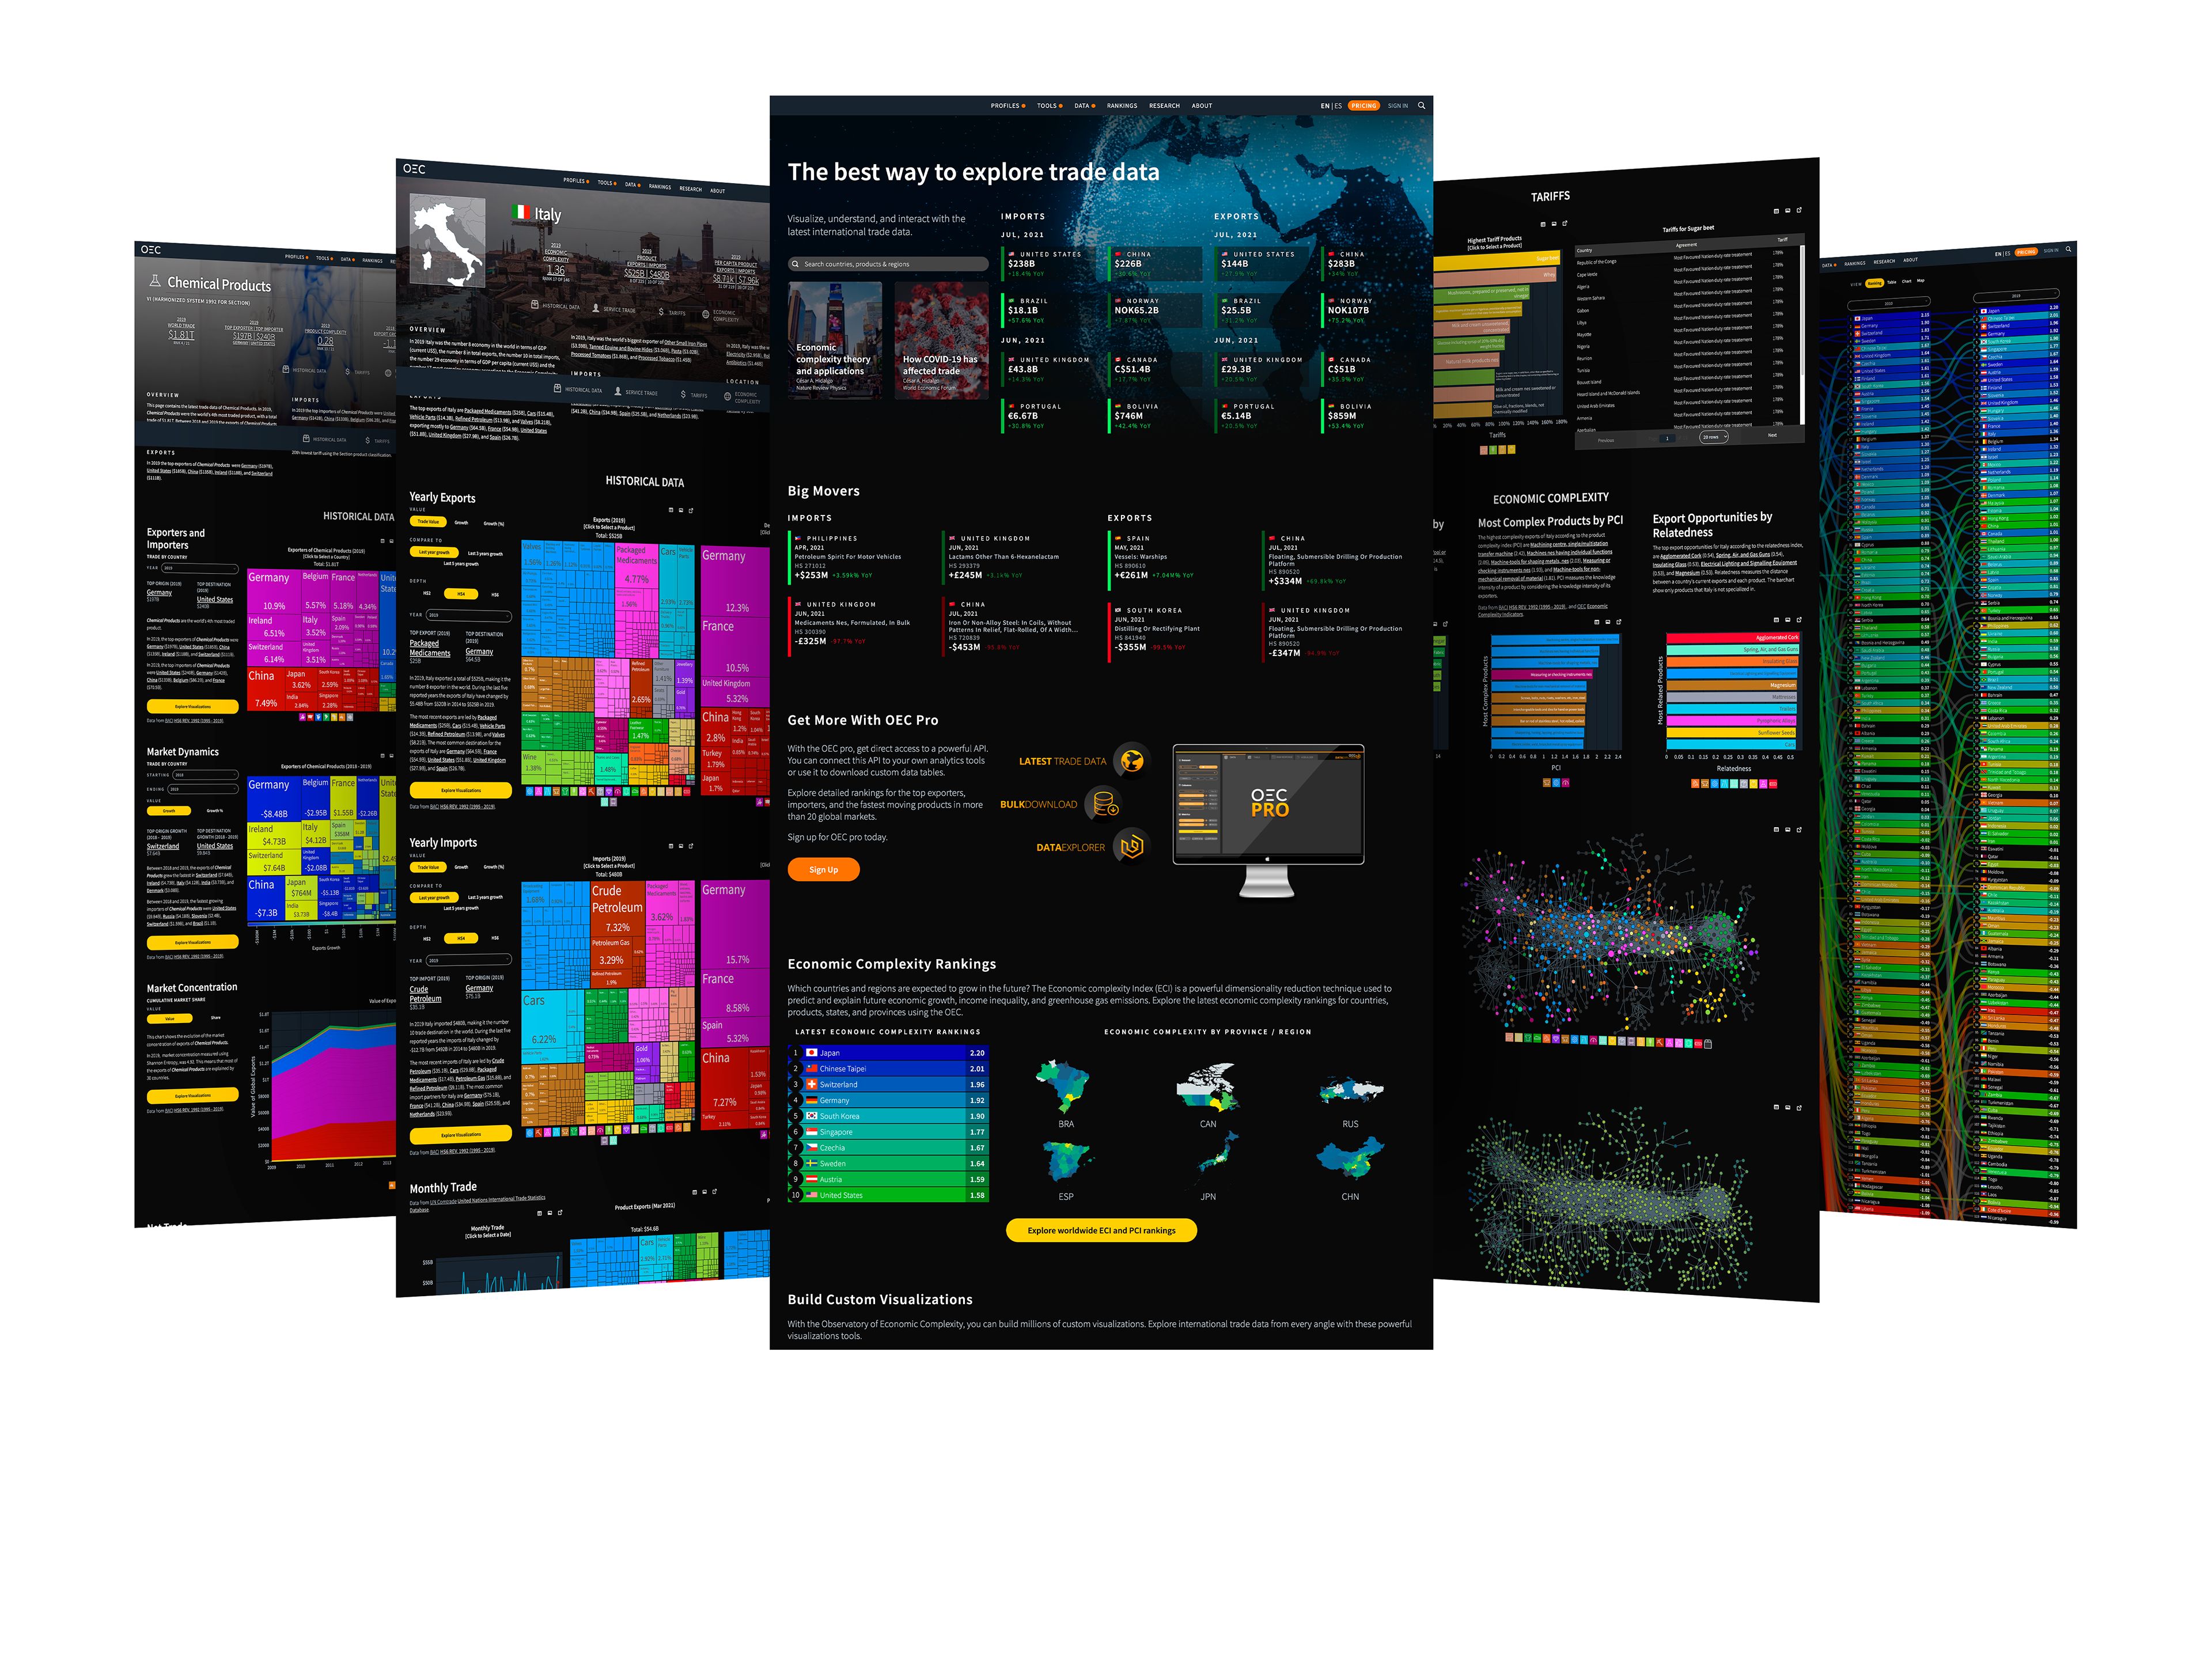2212x1659 pixels.
Task: Click the Latest Trade Data globe icon
Action: pyautogui.click(x=1131, y=761)
